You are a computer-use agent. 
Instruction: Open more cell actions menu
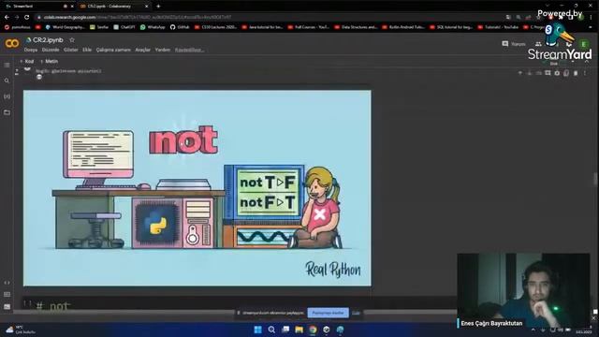(x=584, y=73)
